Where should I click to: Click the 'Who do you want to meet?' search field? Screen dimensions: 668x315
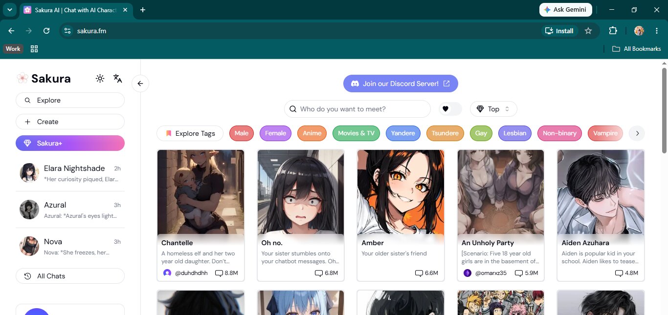(357, 109)
